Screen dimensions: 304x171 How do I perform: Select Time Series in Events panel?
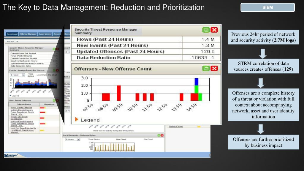(x=31, y=75)
